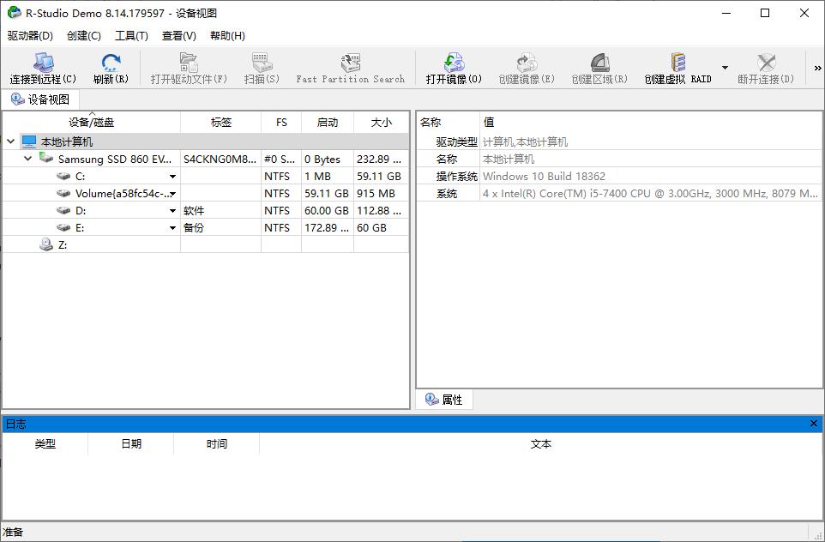Sort by the FS column header
This screenshot has width=825, height=542.
(281, 122)
